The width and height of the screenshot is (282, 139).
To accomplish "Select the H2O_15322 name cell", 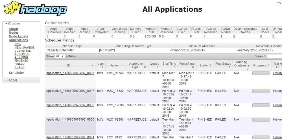I will pos(115,91).
